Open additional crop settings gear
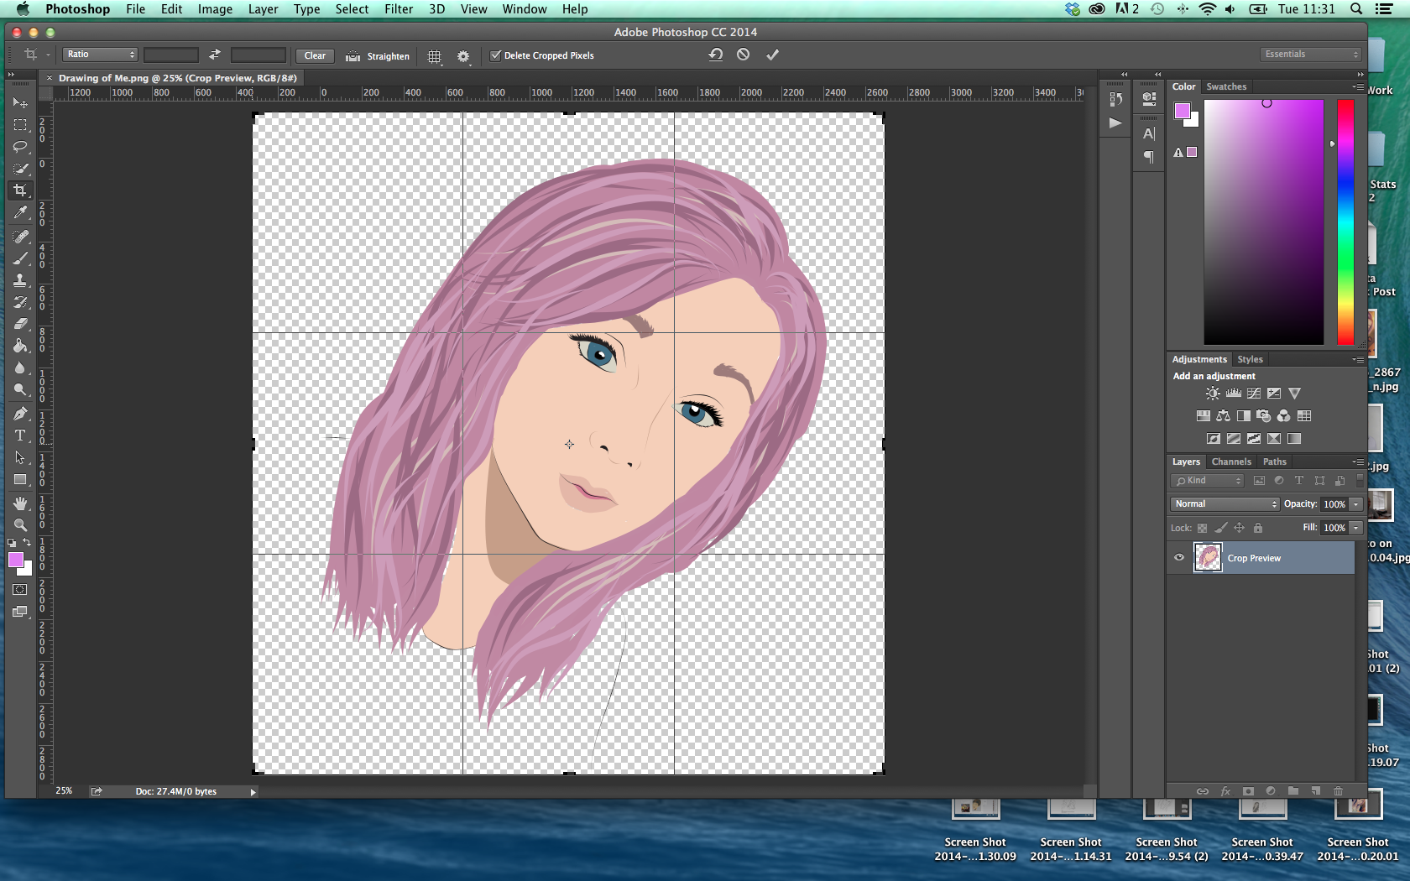Screen dimensions: 1410x881 coord(463,56)
